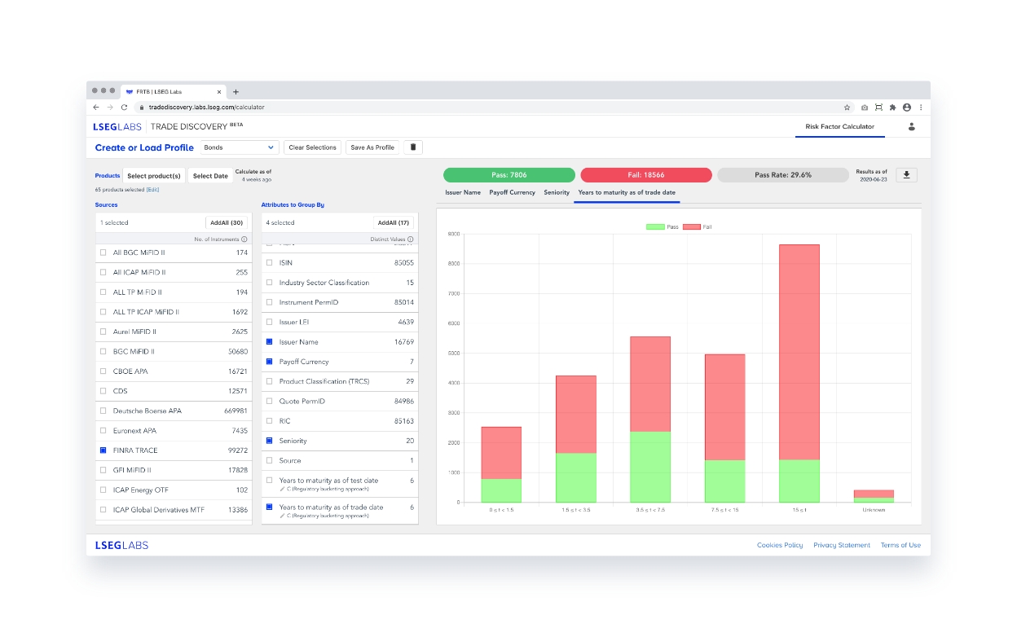Open the Select product(s) picker

(x=154, y=176)
